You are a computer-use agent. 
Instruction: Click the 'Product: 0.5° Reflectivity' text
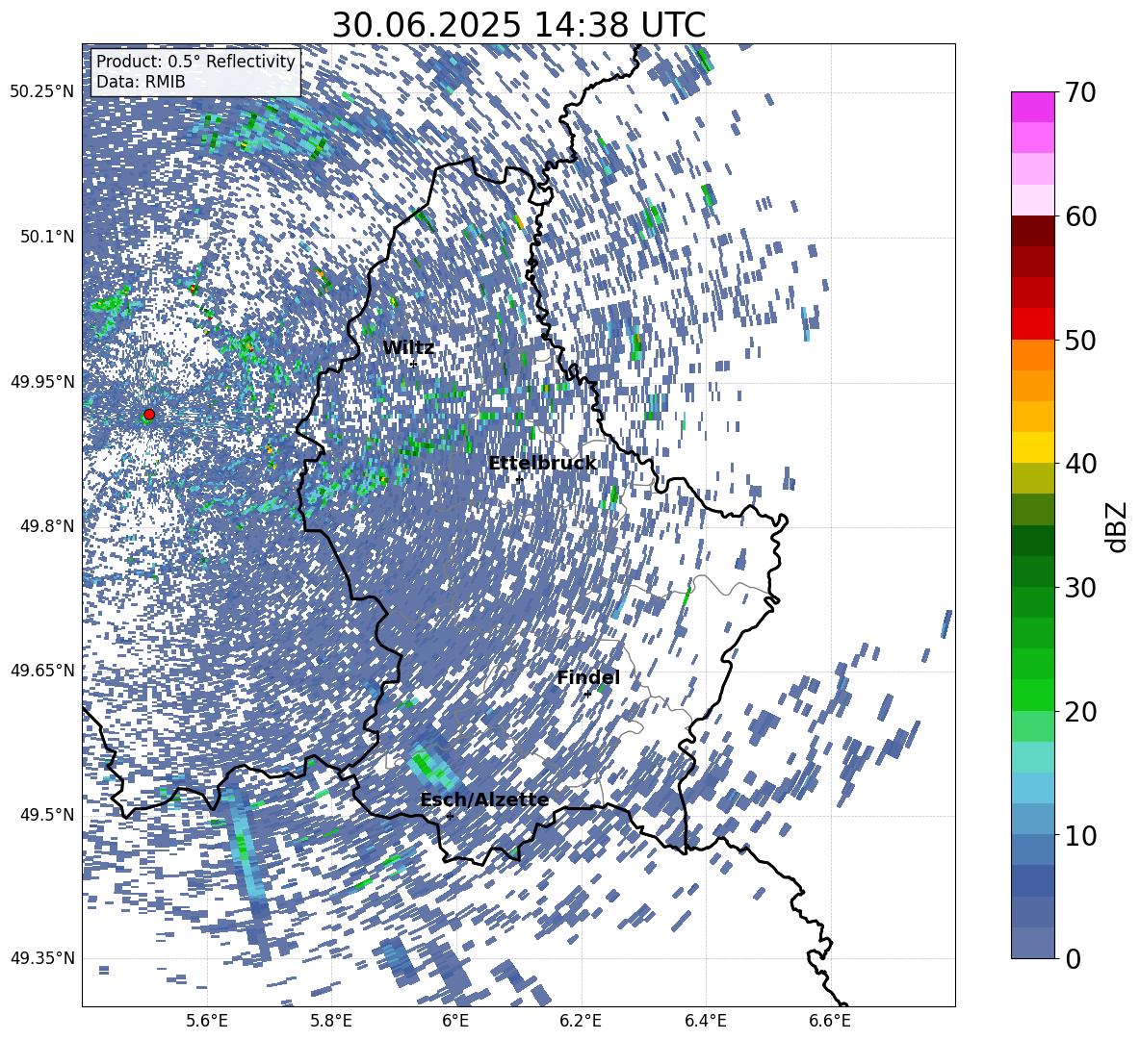pyautogui.click(x=195, y=62)
